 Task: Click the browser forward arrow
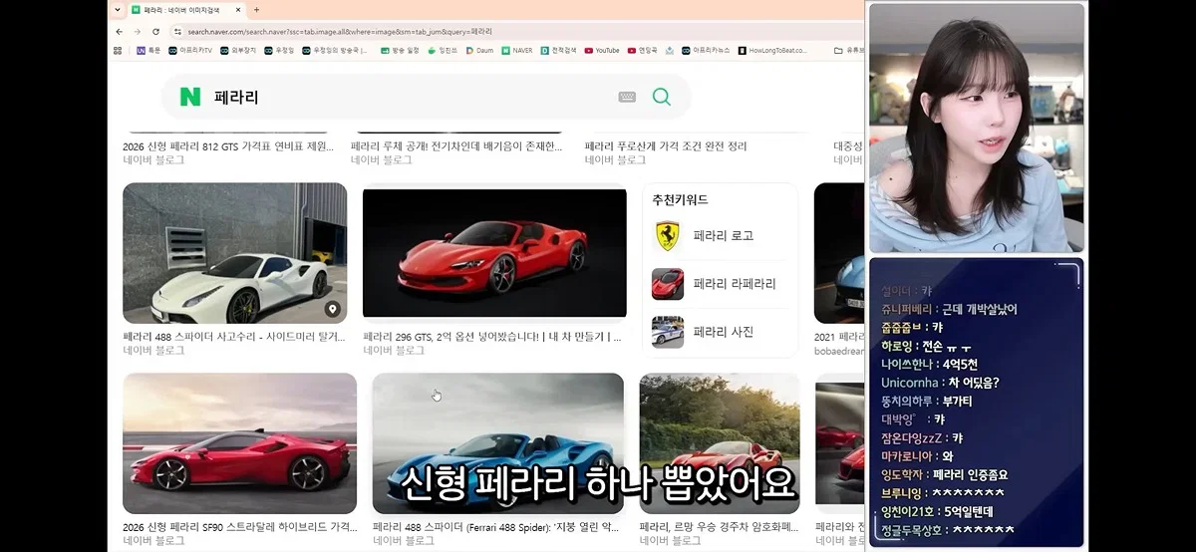(x=138, y=32)
